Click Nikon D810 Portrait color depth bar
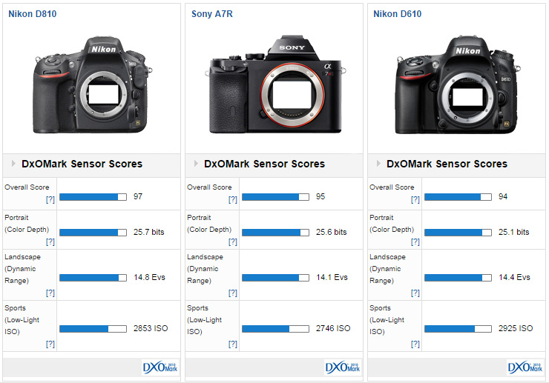 click(x=93, y=233)
